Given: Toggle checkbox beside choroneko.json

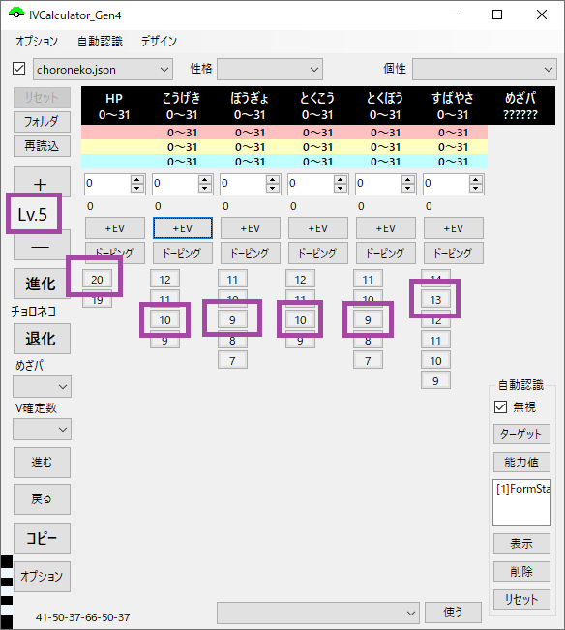Looking at the screenshot, I should [x=19, y=69].
